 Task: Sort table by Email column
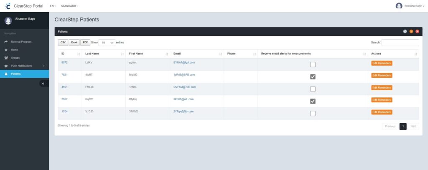point(221,54)
